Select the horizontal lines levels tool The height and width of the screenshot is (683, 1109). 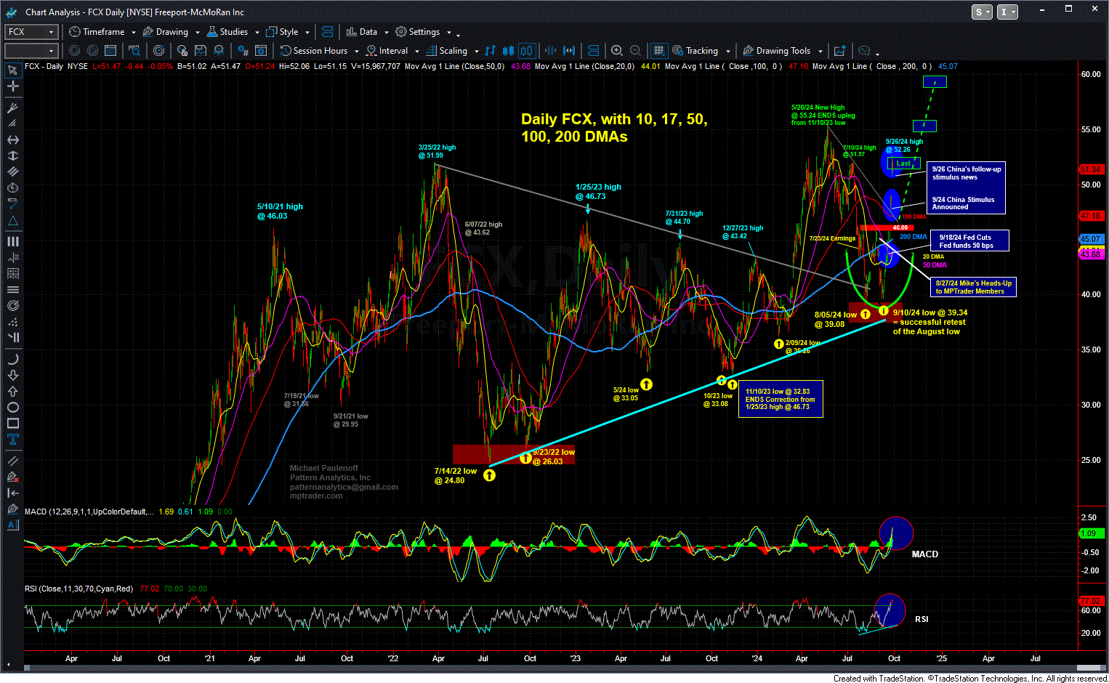12,289
